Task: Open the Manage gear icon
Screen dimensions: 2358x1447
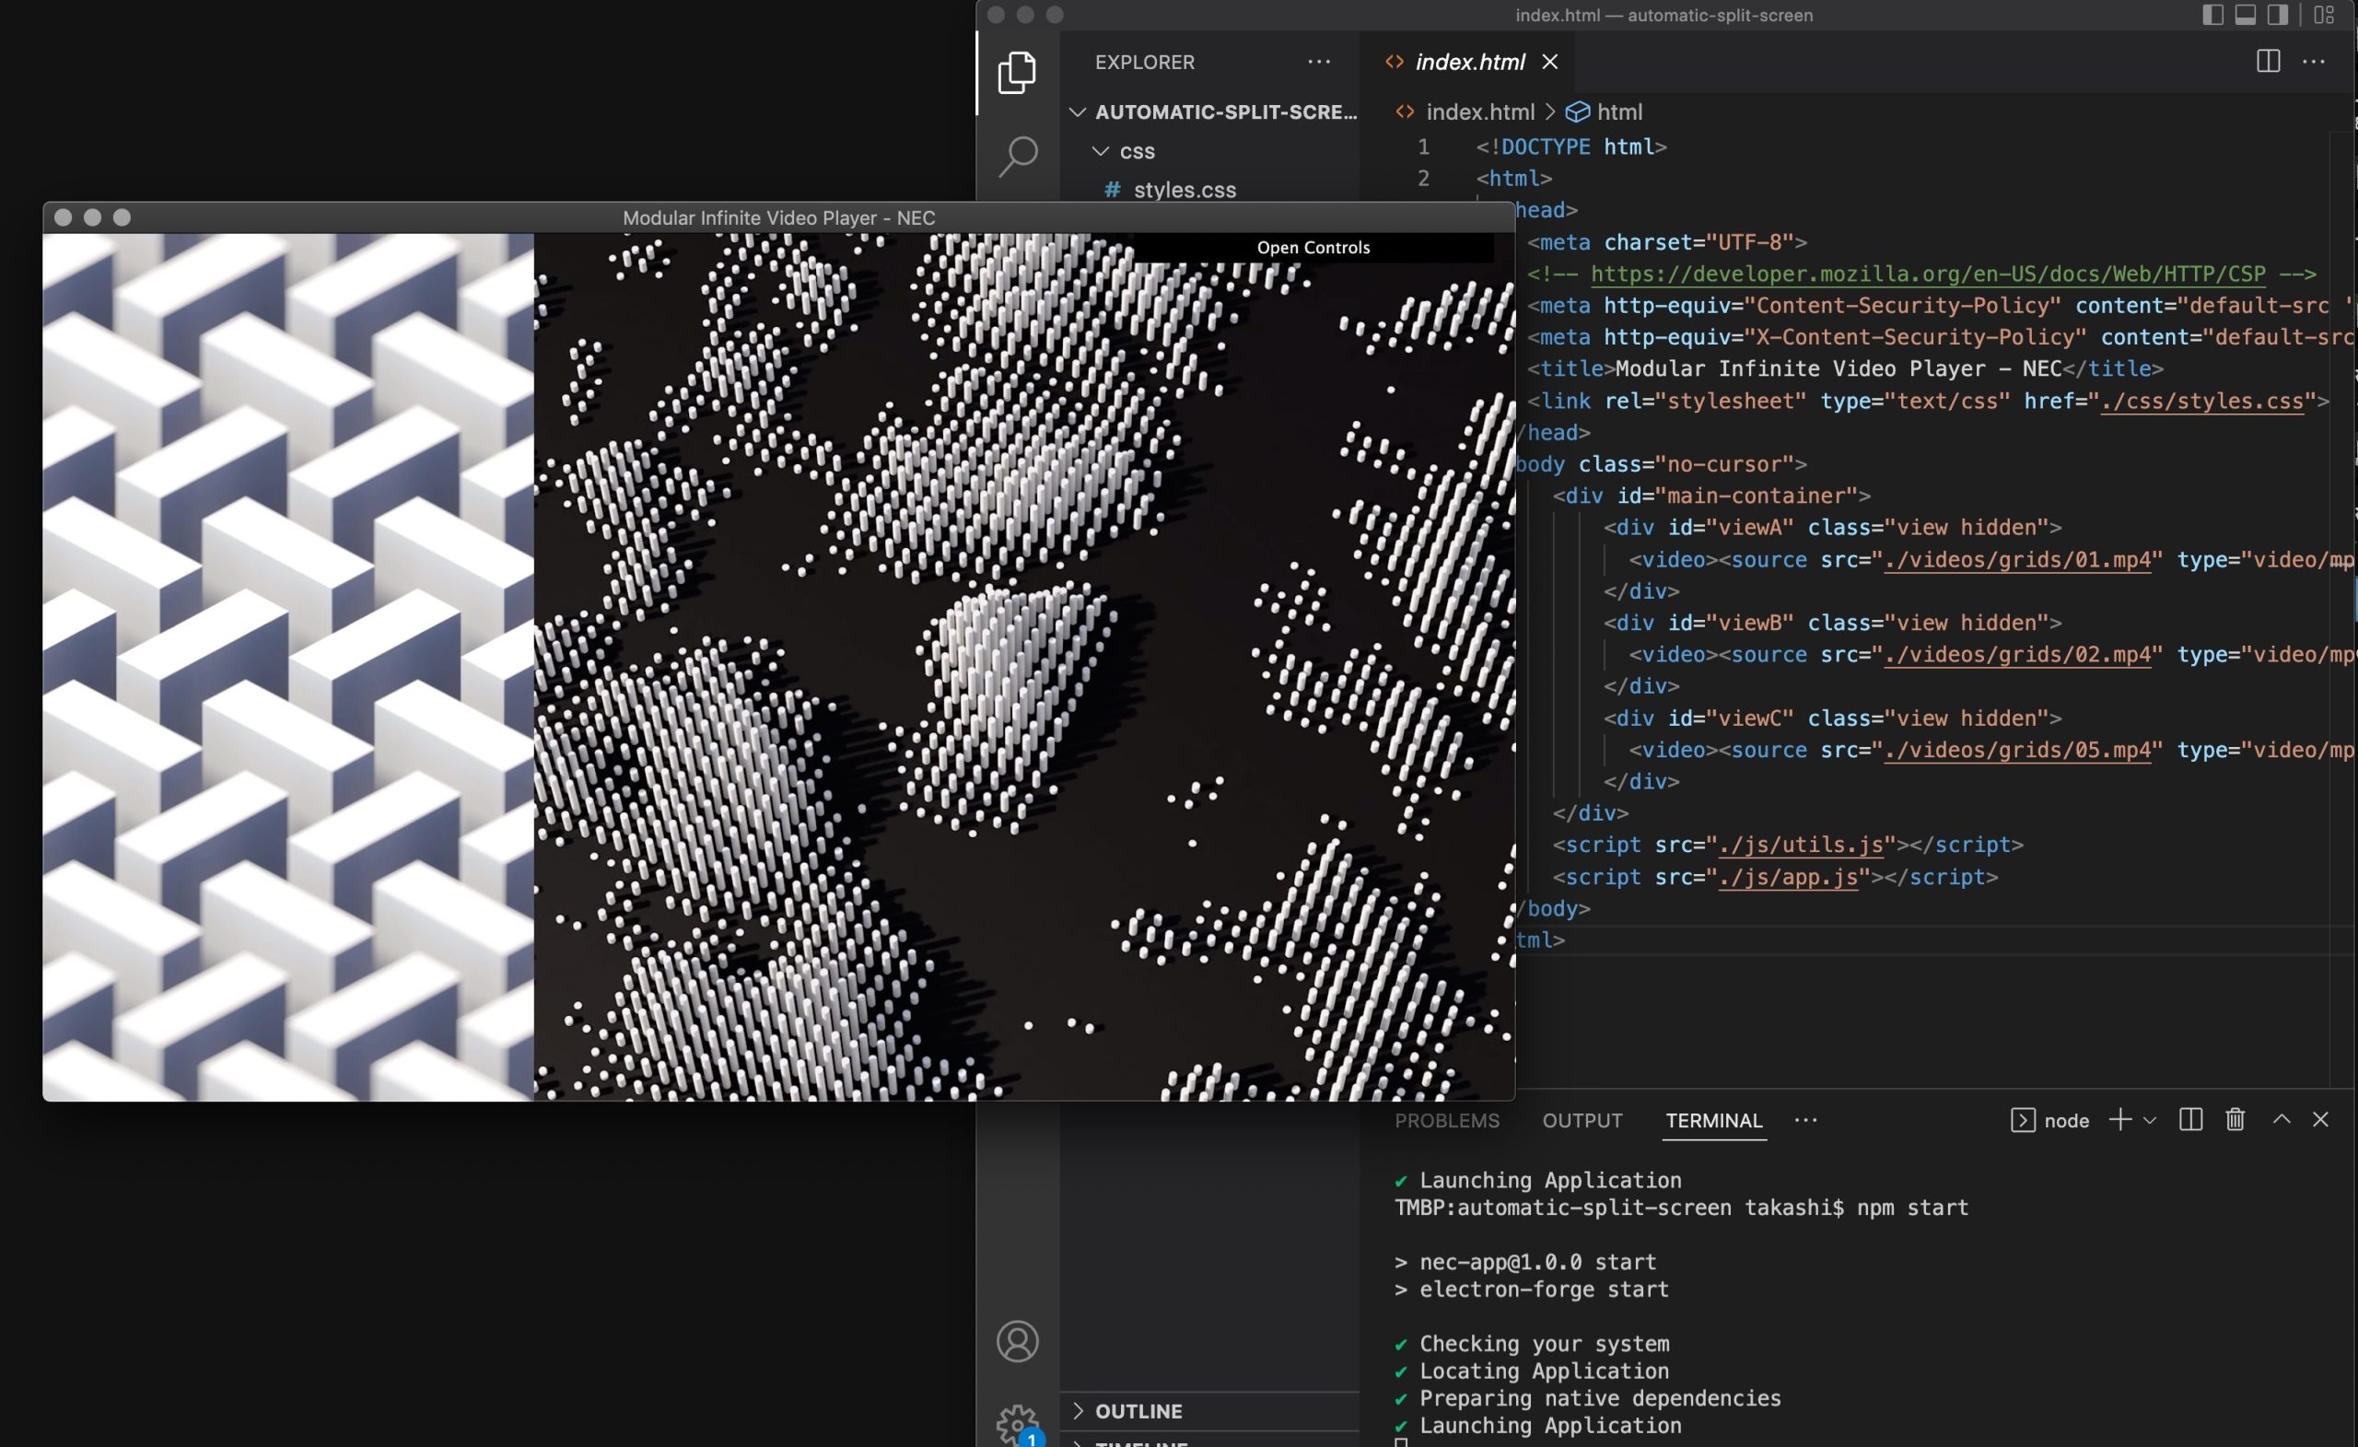Action: pyautogui.click(x=1016, y=1423)
